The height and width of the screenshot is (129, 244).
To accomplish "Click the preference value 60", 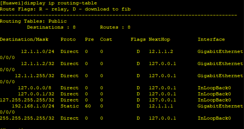I will tap(88, 106).
